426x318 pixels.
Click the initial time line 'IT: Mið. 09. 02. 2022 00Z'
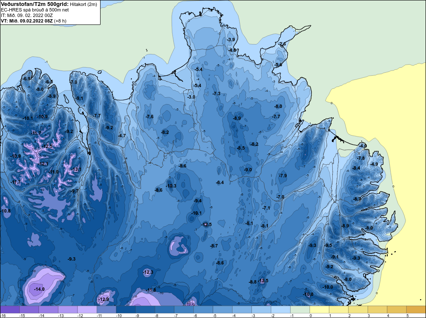[x=26, y=15]
